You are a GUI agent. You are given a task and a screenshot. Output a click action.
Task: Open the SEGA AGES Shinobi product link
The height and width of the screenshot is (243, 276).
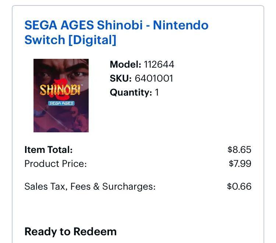click(x=116, y=26)
